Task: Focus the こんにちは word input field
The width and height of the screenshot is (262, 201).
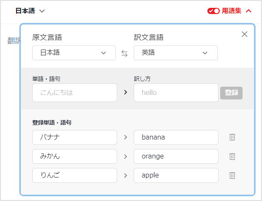Action: (x=75, y=93)
